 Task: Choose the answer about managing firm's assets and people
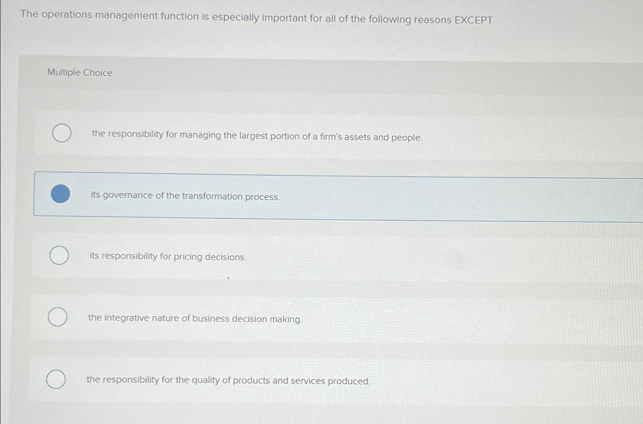257,137
